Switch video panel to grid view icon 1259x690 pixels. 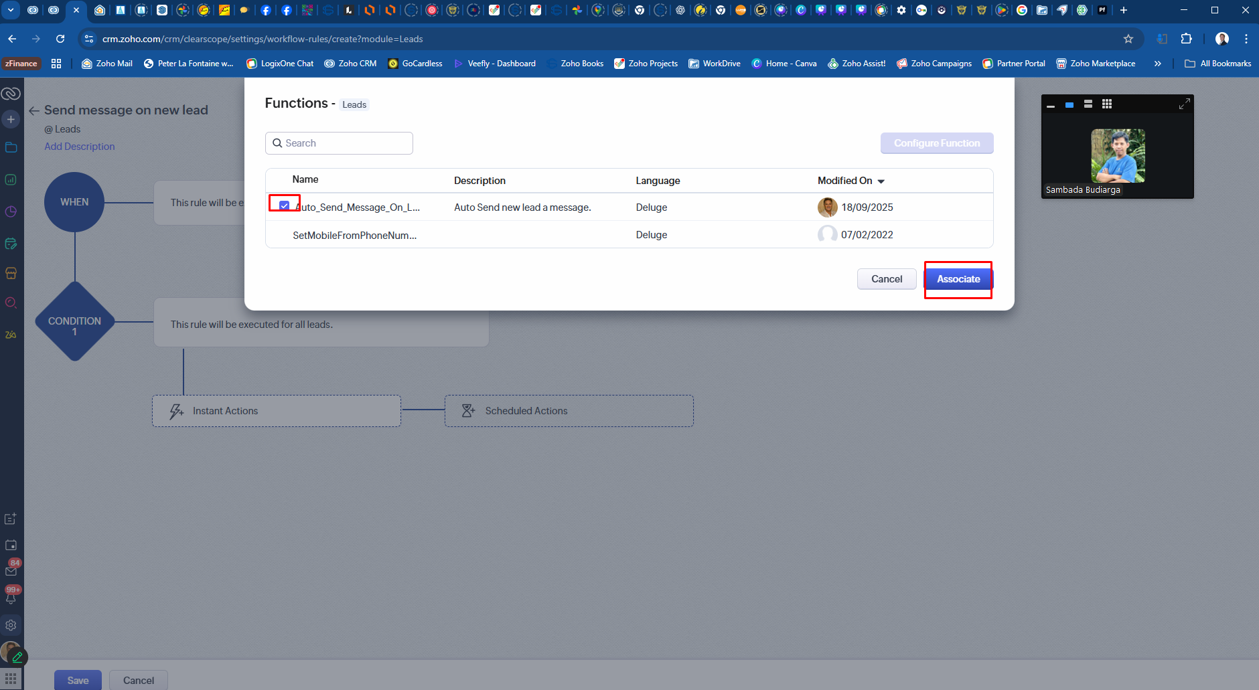pyautogui.click(x=1107, y=104)
